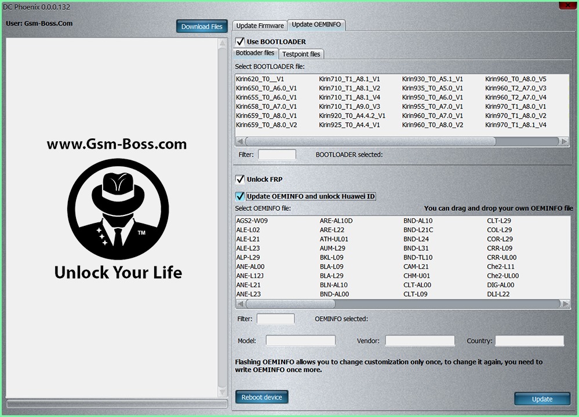Screen dimensions: 579x417
Task: Click the Update button
Action: click(542, 399)
